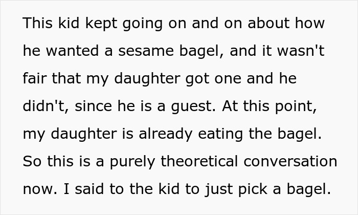Click the word "going" in the first line
Viewport: 358px width, 215px height.
[137, 24]
